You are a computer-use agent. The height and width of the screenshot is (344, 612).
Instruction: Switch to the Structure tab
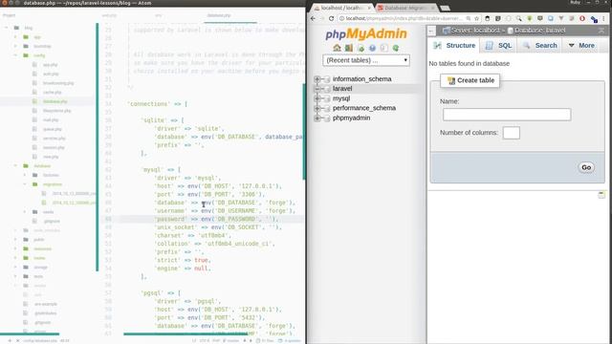click(x=455, y=46)
